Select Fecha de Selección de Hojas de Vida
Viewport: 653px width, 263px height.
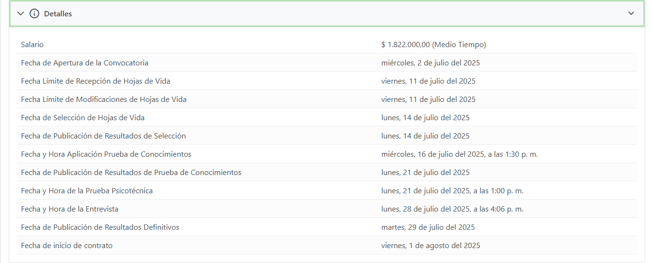[x=83, y=118]
